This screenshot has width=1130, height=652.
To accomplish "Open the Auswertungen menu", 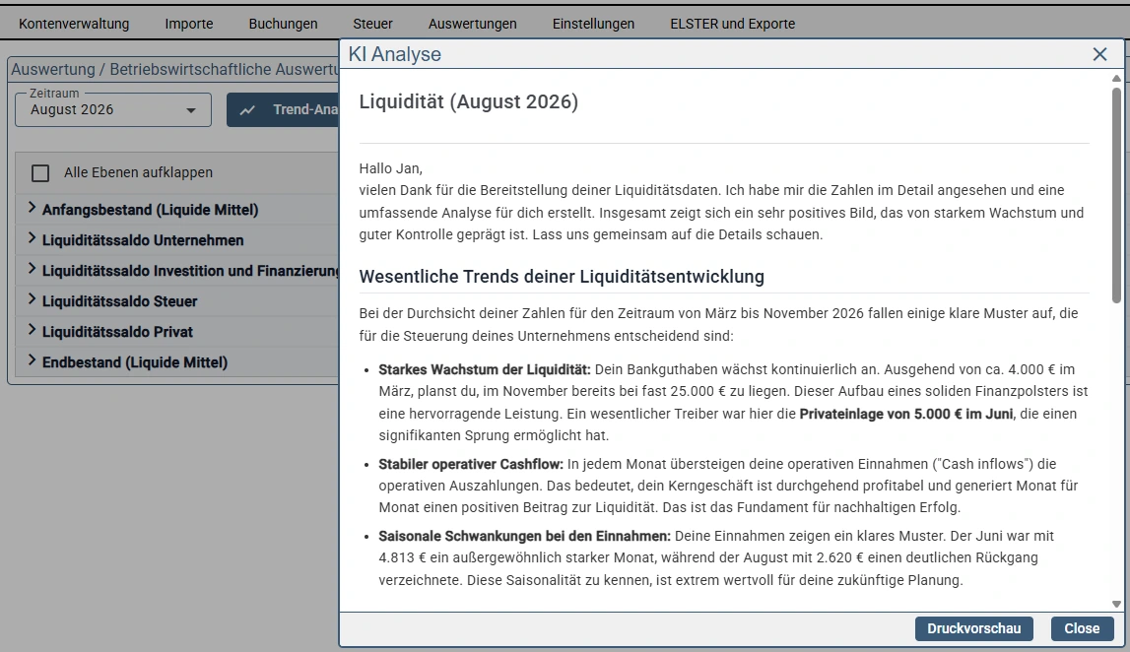I will [x=472, y=24].
